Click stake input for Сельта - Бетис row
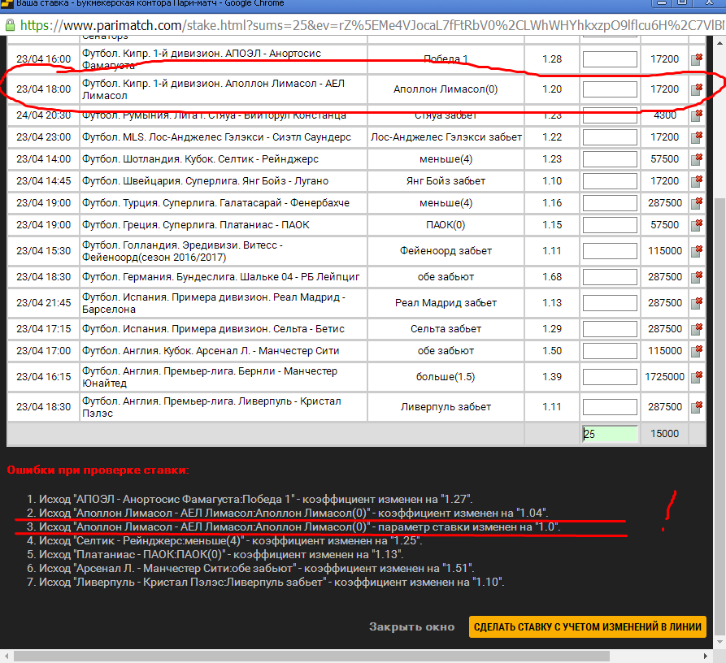This screenshot has width=726, height=663. [x=610, y=329]
